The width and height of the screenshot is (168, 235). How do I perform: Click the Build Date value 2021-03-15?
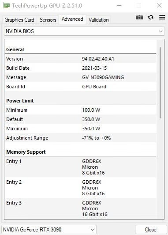(94, 68)
